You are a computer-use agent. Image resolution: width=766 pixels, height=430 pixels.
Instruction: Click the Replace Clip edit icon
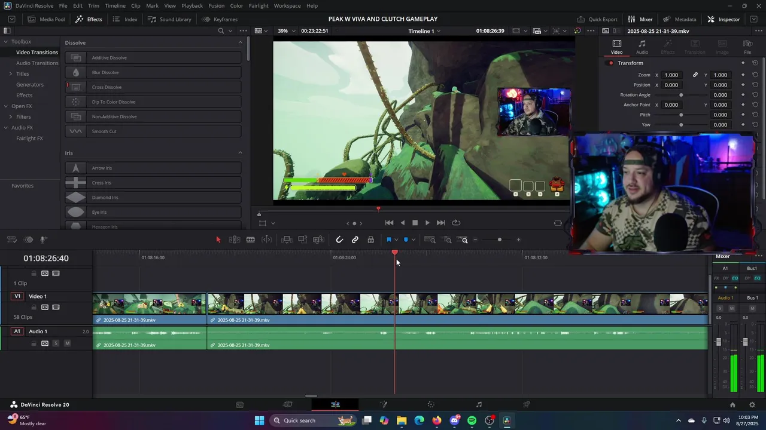(x=318, y=239)
